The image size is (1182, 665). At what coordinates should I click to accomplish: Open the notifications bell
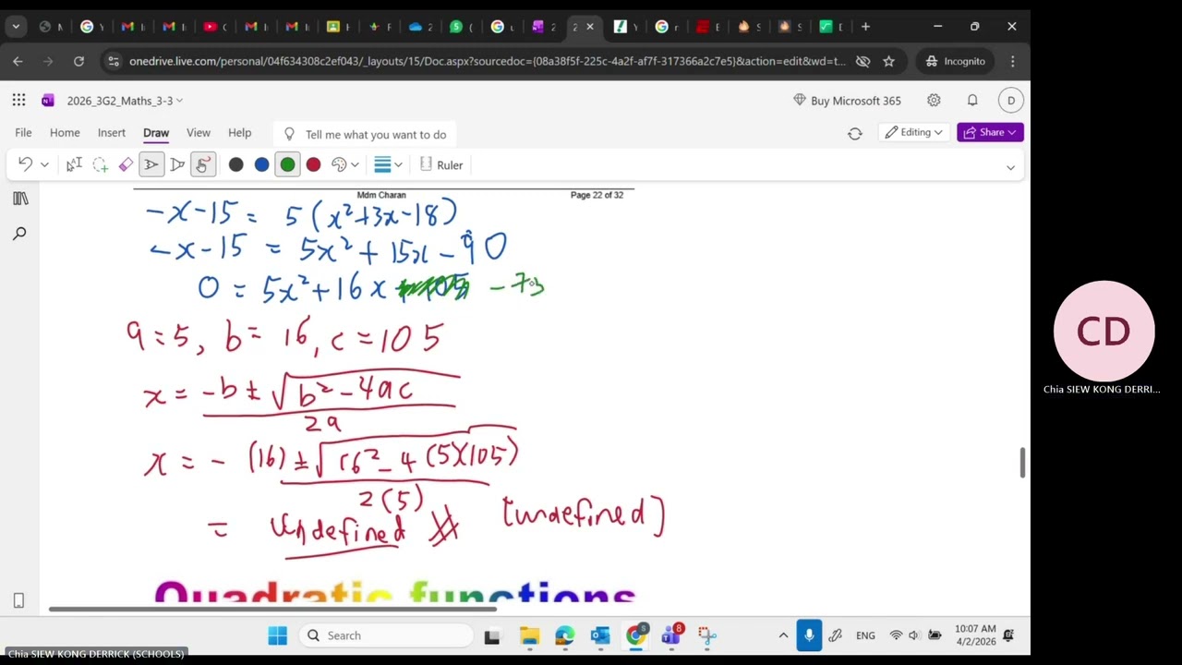[972, 100]
